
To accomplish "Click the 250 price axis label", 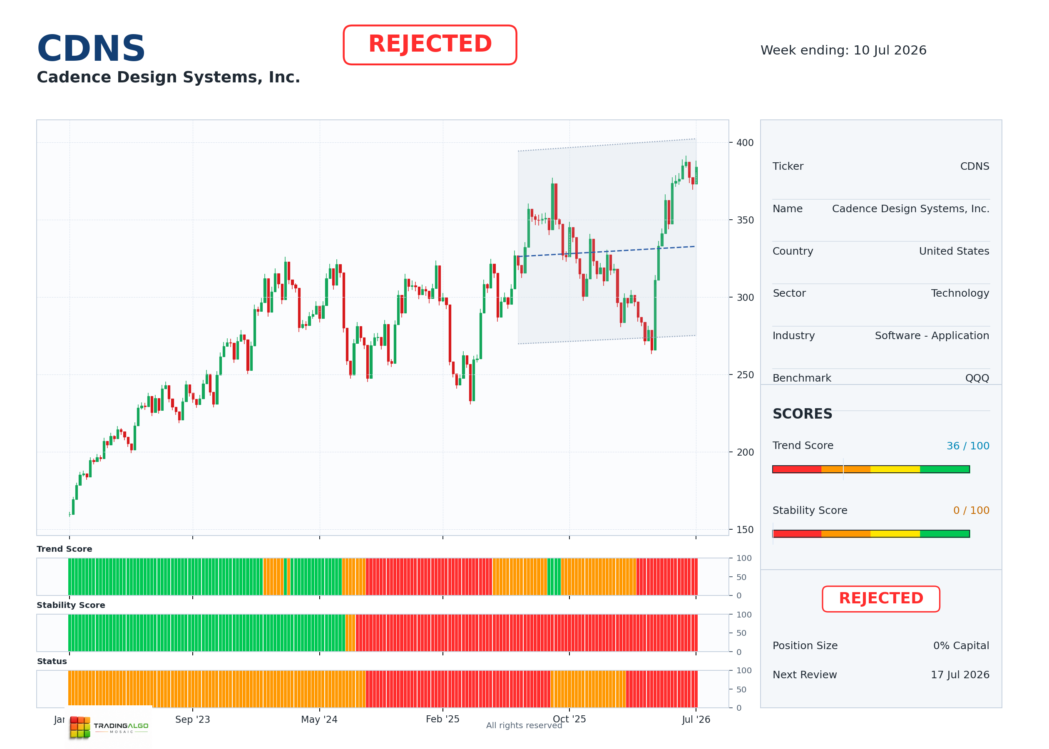I will [x=745, y=375].
